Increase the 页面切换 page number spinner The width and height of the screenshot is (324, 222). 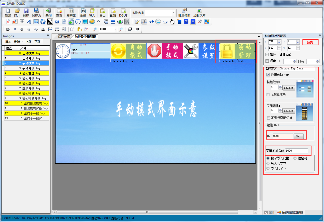pos(280,109)
